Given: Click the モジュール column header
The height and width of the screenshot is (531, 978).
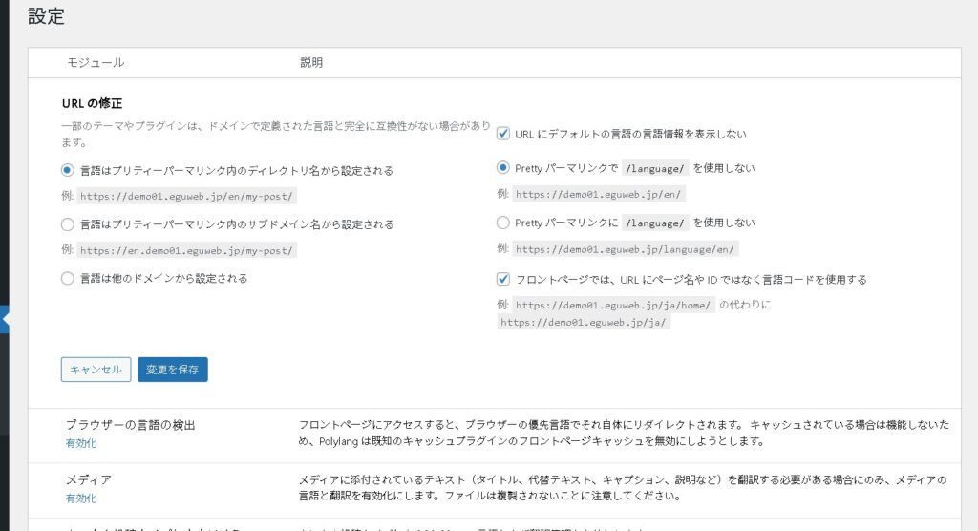Looking at the screenshot, I should [x=96, y=63].
